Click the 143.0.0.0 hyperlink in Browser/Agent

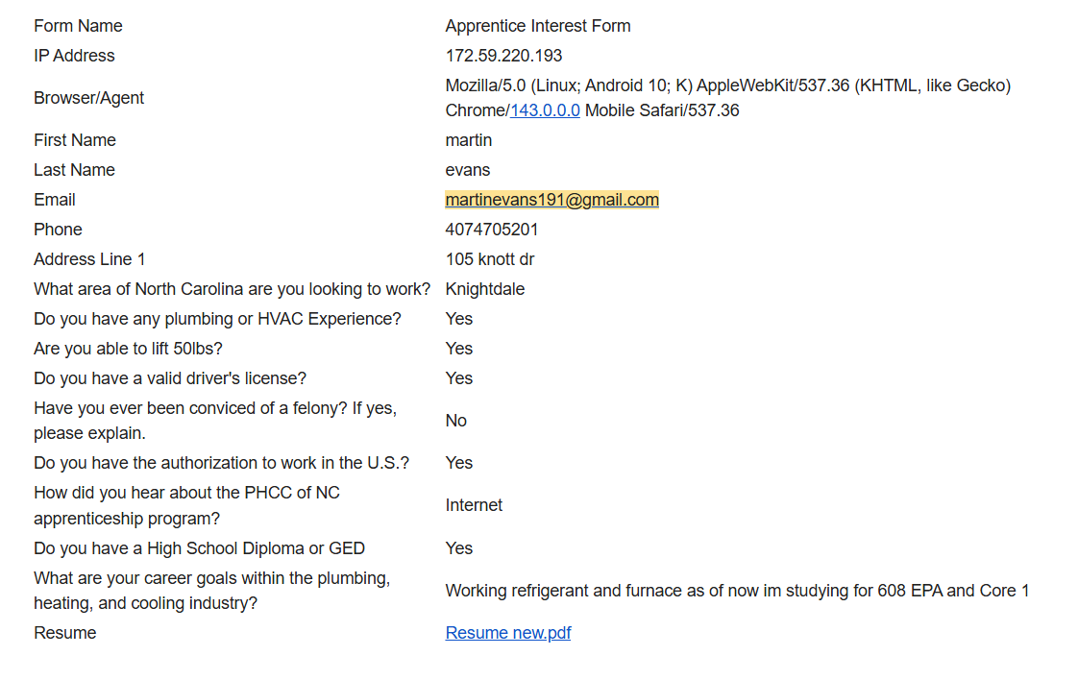(545, 110)
